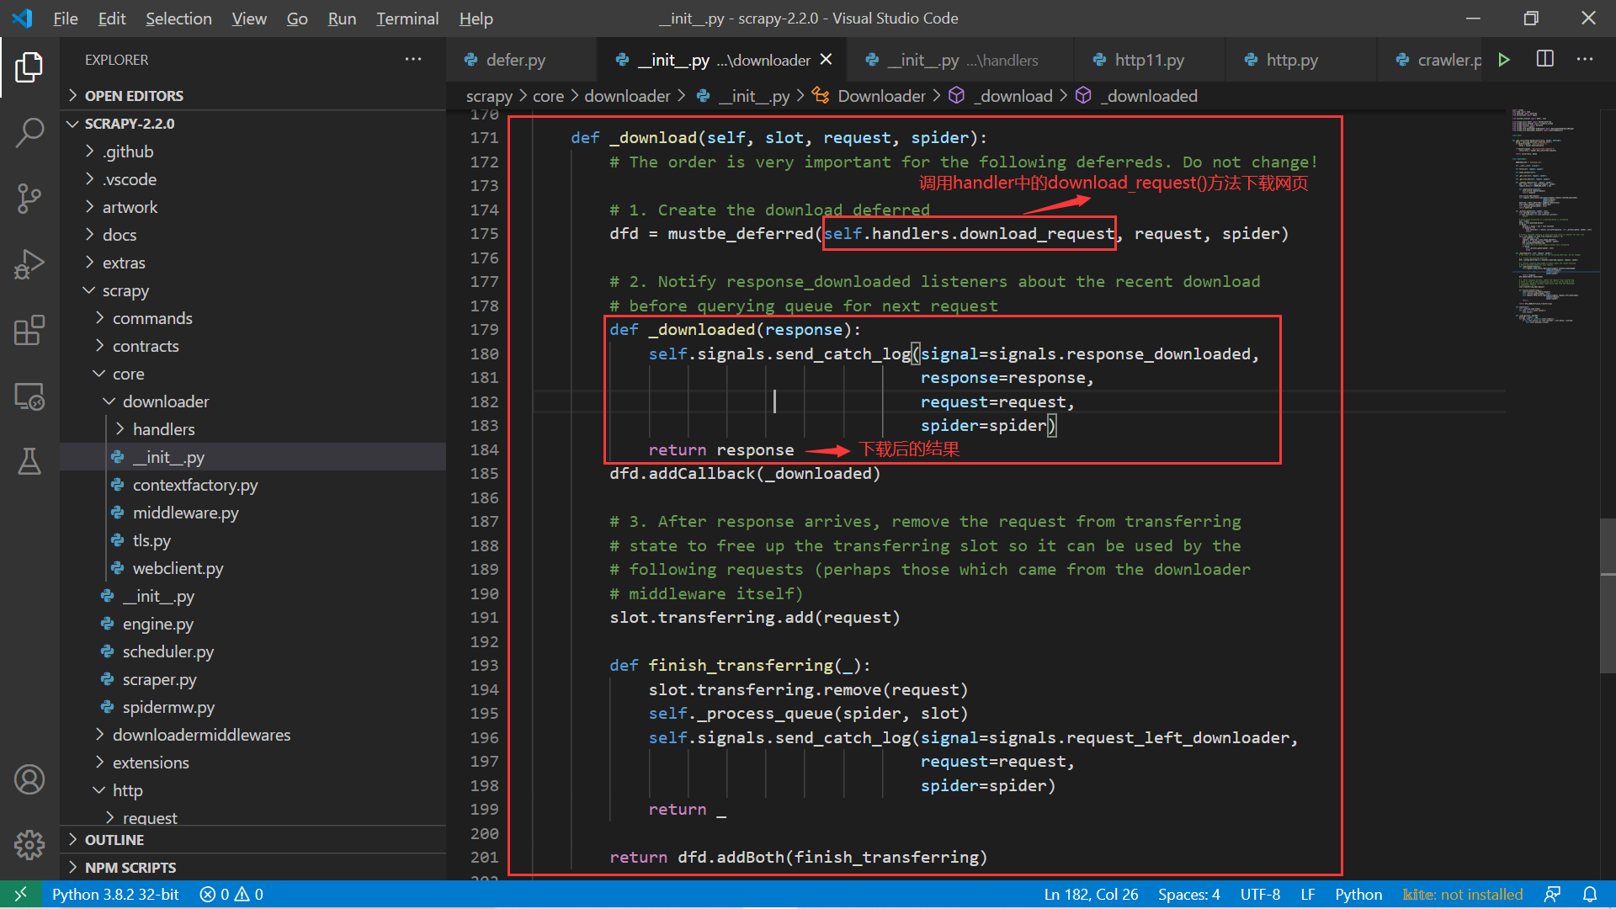The width and height of the screenshot is (1616, 909).
Task: Change end of line sequence LF
Action: tap(1307, 894)
